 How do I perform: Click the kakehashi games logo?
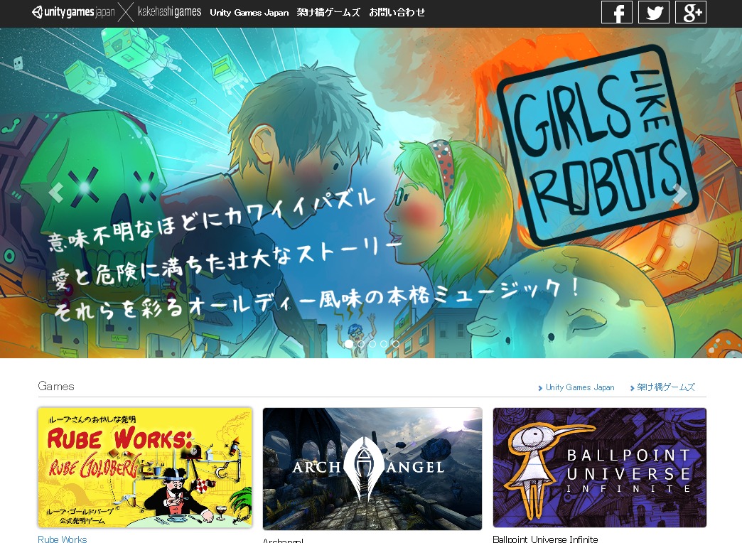(x=169, y=11)
